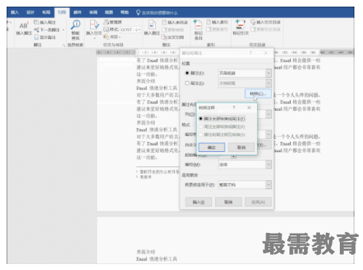Select the 尾注(E) radio button
363x270 pixels.
[187, 83]
